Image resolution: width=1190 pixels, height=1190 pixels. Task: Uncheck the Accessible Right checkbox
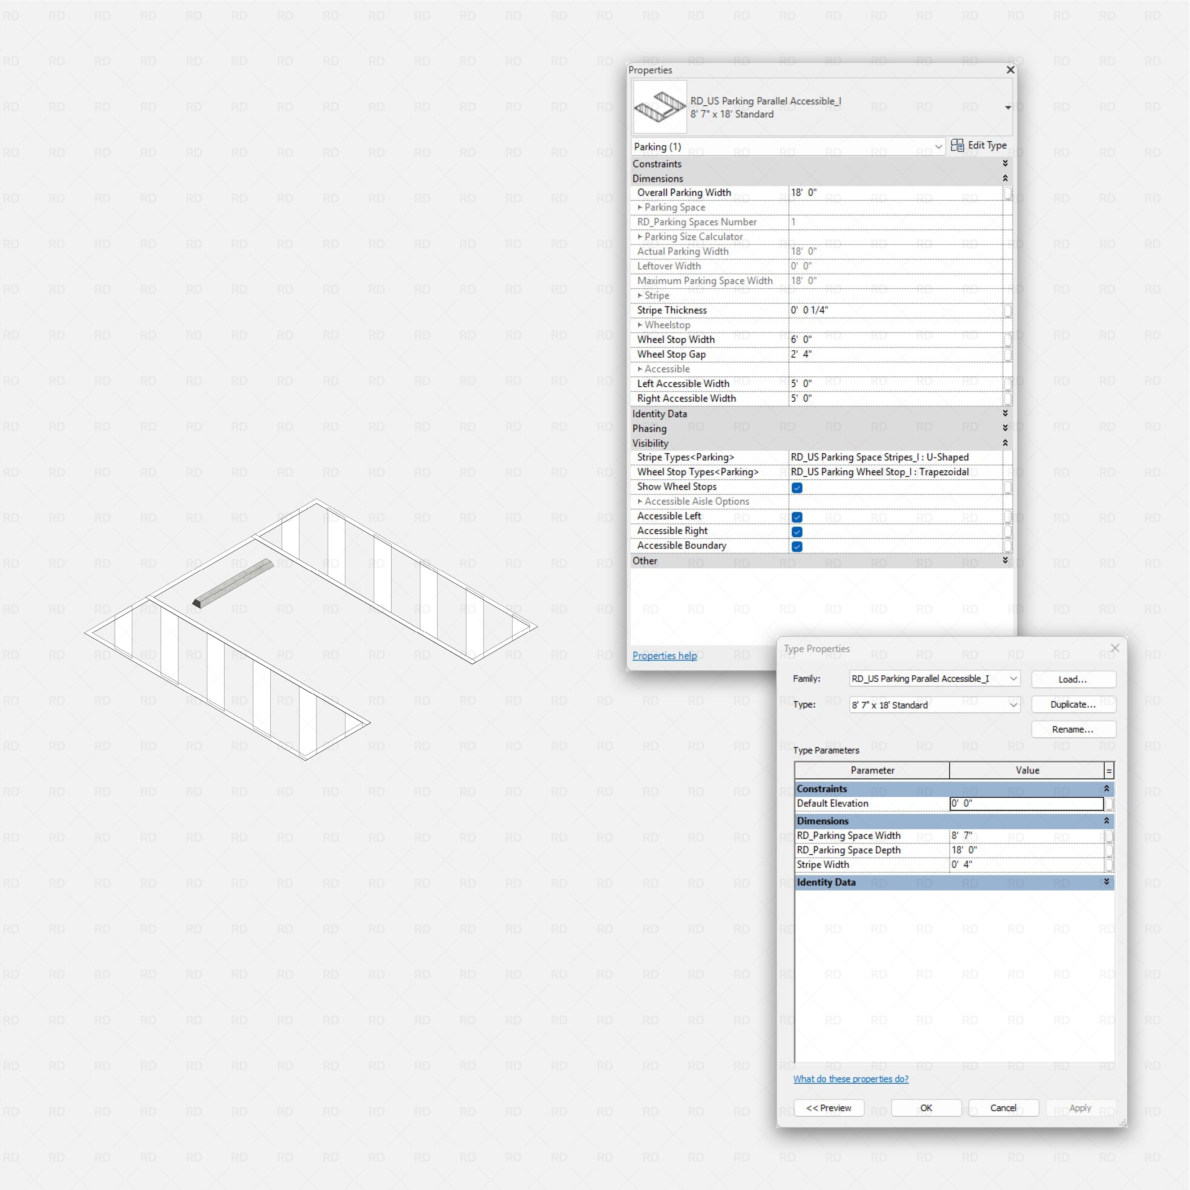pyautogui.click(x=797, y=531)
